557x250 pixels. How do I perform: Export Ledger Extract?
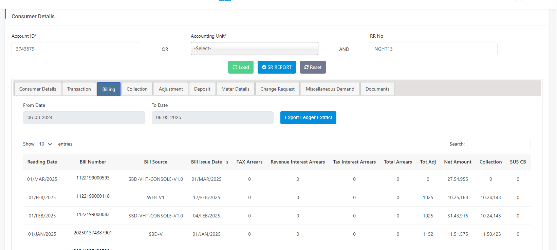308,118
